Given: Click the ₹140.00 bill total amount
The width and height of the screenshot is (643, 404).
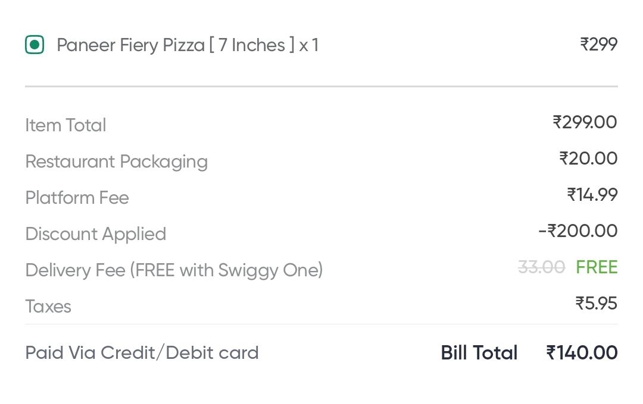Looking at the screenshot, I should (x=582, y=353).
